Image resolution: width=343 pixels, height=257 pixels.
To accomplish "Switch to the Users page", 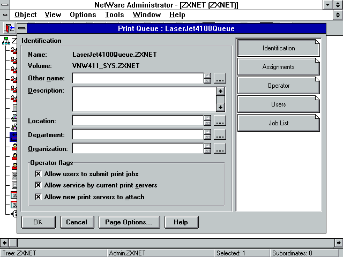I will 279,104.
